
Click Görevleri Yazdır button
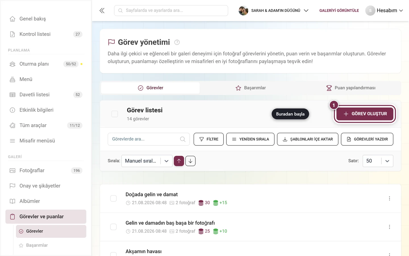[x=367, y=139]
